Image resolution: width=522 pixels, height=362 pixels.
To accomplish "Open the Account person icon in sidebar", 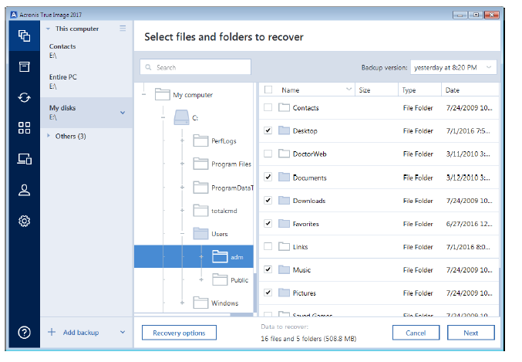I will [25, 190].
